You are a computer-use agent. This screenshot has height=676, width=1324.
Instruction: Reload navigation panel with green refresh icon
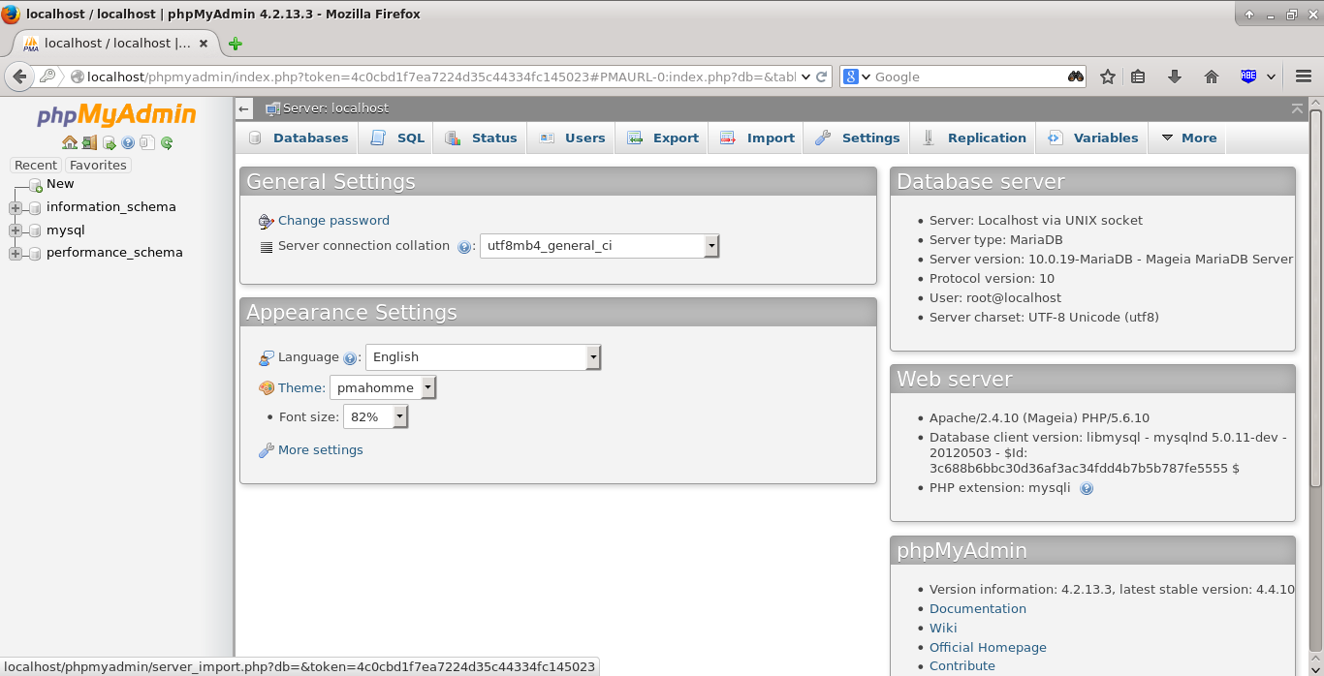(x=167, y=143)
